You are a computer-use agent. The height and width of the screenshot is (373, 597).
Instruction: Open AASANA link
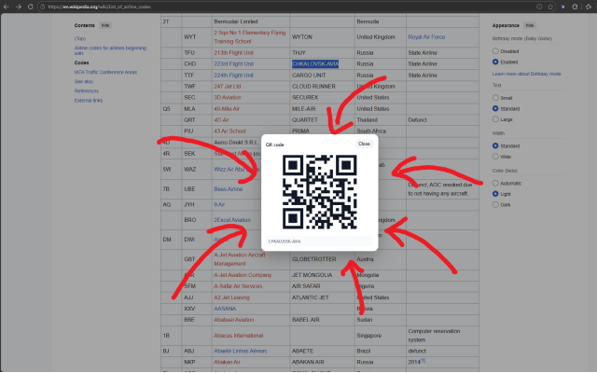tap(225, 309)
